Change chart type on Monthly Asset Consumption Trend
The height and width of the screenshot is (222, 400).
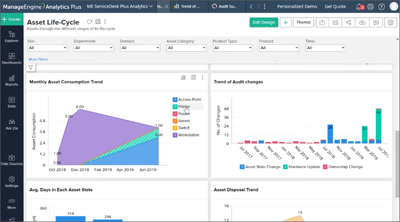183,77
